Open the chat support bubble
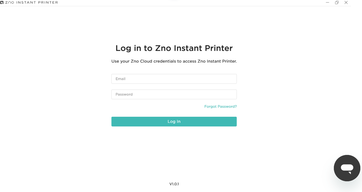Viewport: 362px width, 192px height. coord(347,168)
